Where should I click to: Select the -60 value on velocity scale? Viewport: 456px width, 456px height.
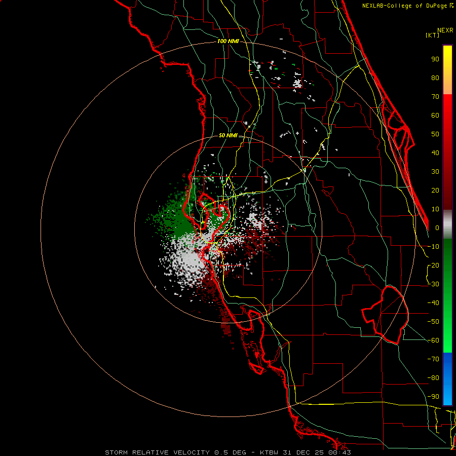click(x=433, y=340)
